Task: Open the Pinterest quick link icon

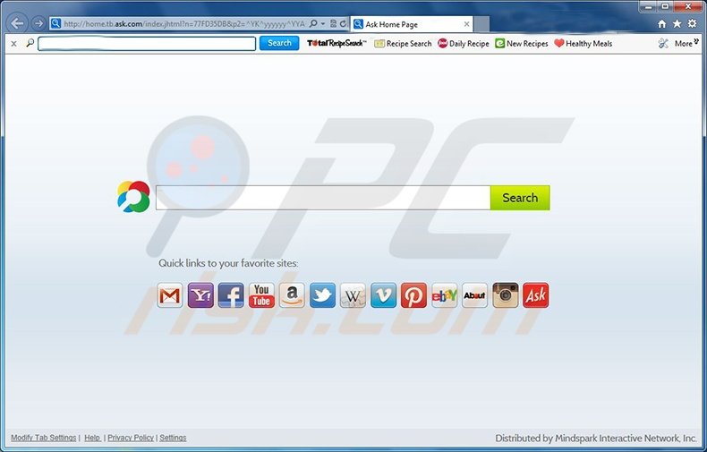Action: click(x=414, y=295)
